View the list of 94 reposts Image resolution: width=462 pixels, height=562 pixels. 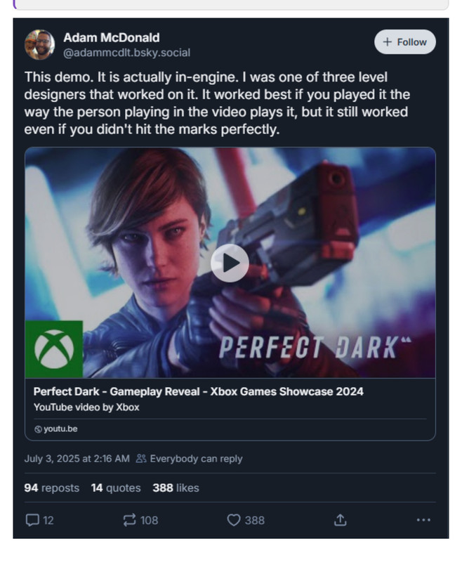51,488
